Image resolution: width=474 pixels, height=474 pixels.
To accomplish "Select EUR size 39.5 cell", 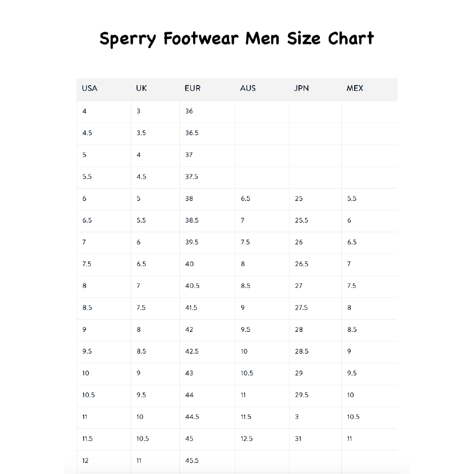I will [x=192, y=242].
